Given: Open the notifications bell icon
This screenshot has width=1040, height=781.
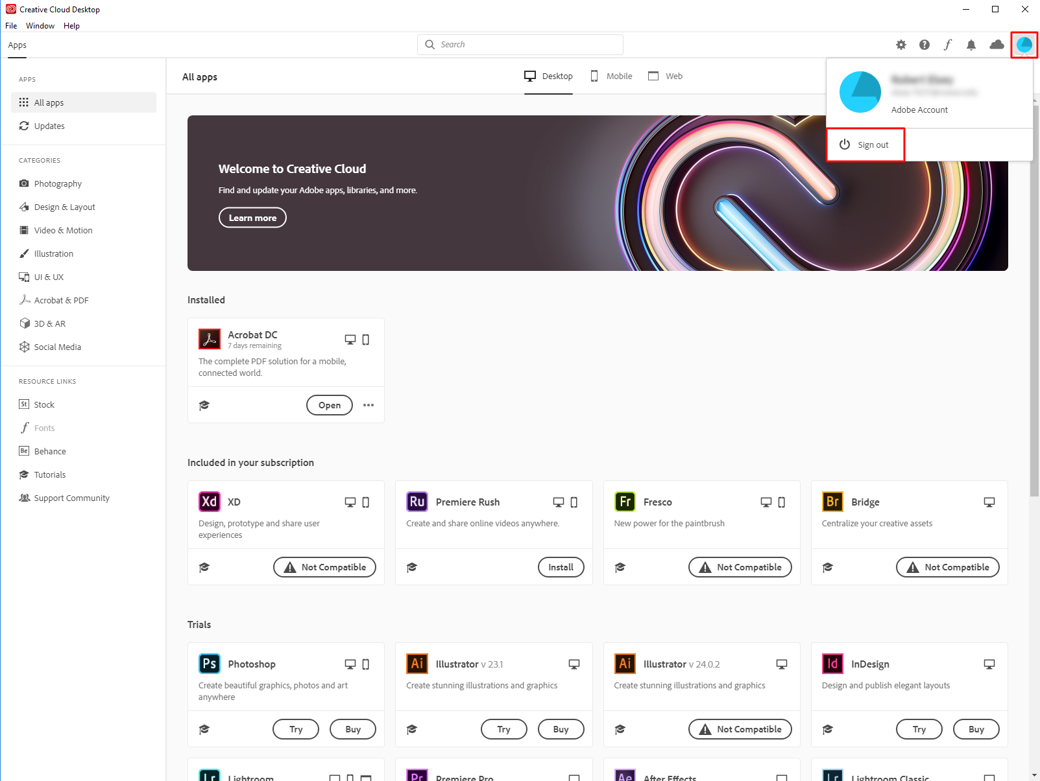Looking at the screenshot, I should coord(971,45).
